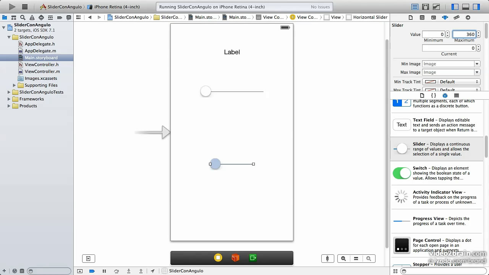The height and width of the screenshot is (275, 489).
Task: Show the Log navigator
Action: point(69,18)
